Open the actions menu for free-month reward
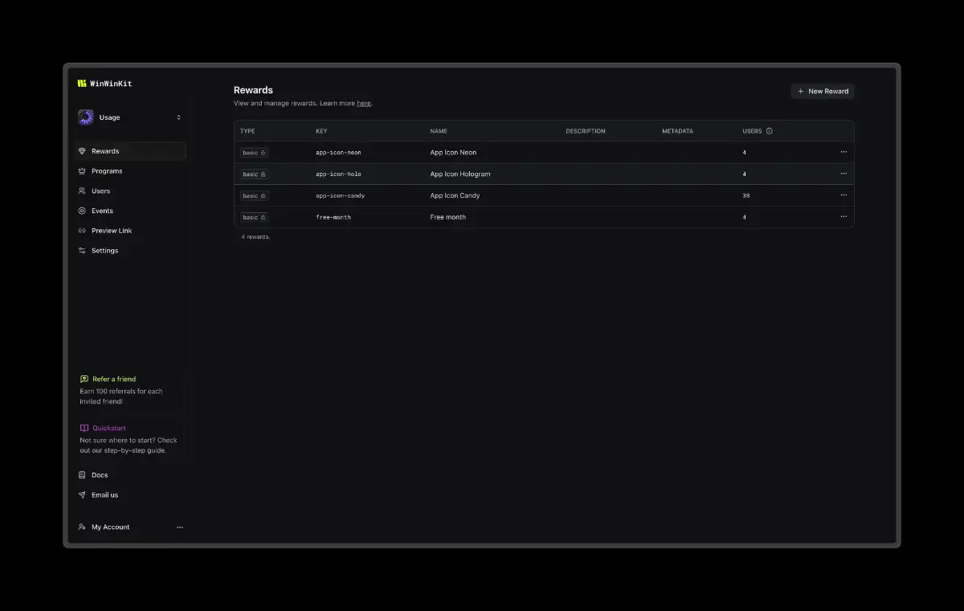The height and width of the screenshot is (611, 964). tap(843, 216)
